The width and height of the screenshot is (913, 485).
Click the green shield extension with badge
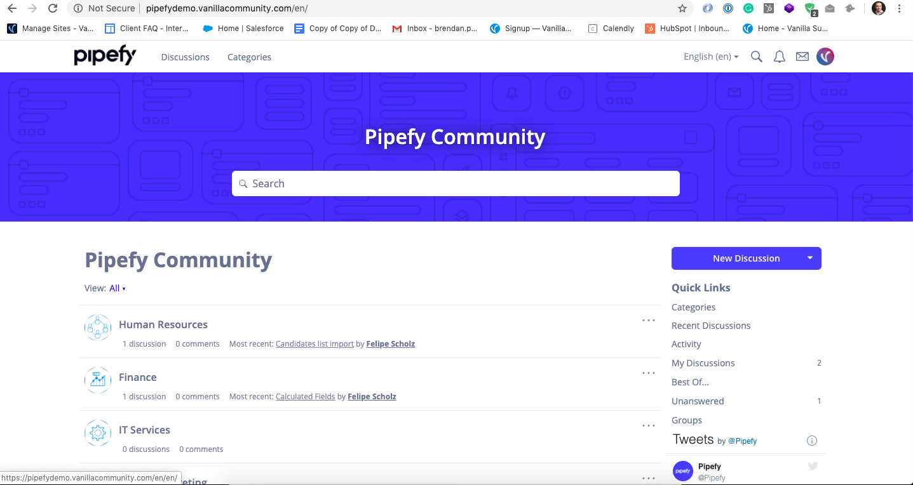[x=810, y=9]
